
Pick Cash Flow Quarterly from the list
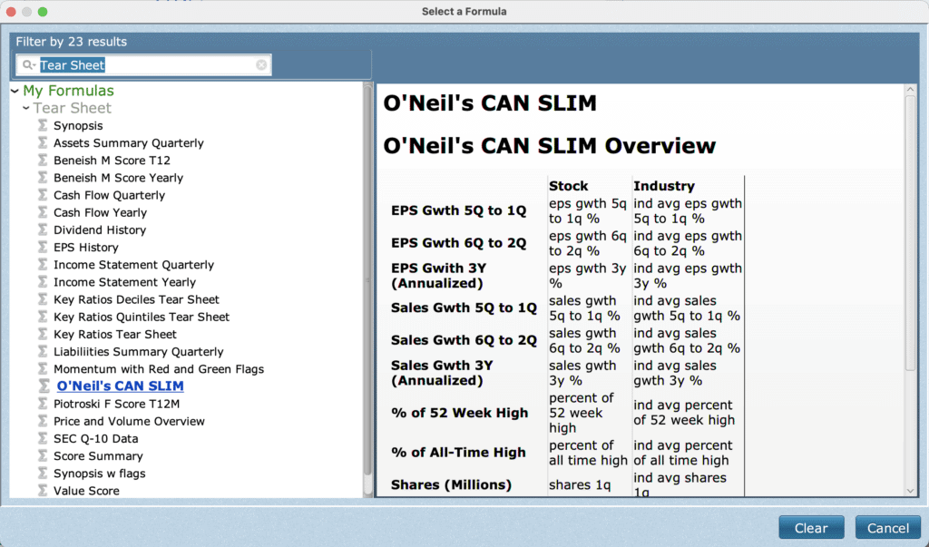[x=109, y=194]
